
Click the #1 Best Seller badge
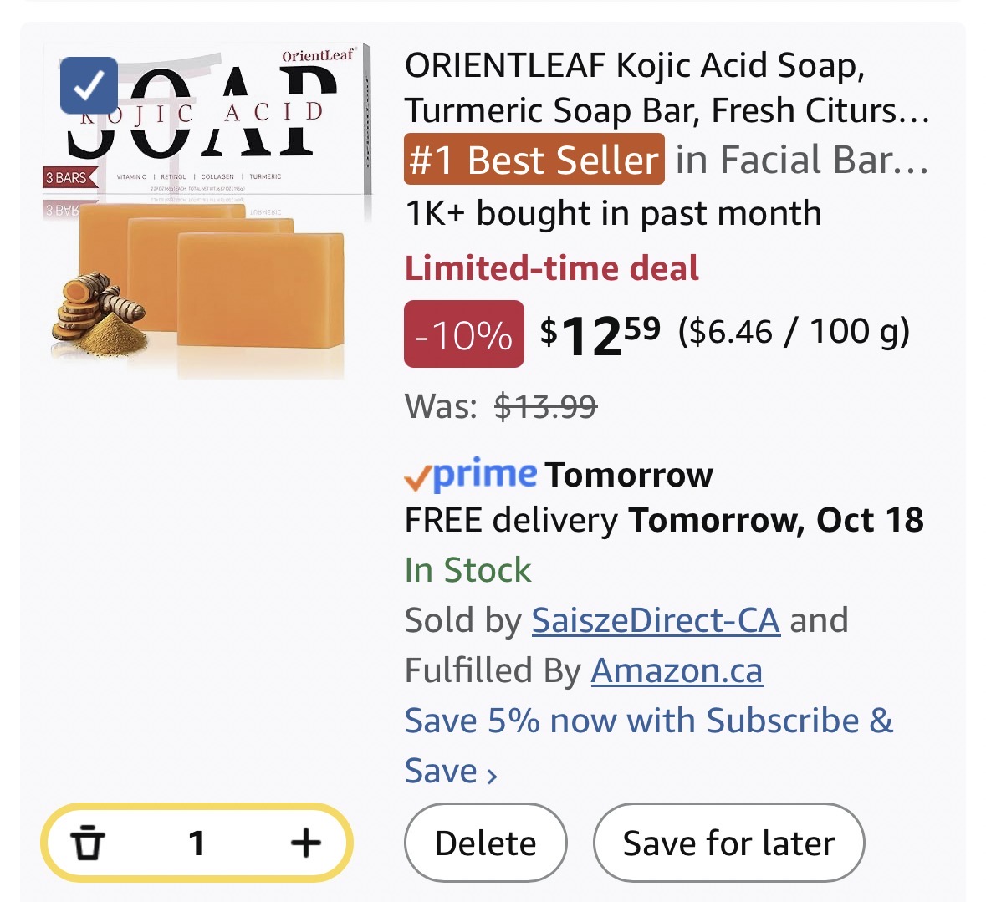pos(534,160)
